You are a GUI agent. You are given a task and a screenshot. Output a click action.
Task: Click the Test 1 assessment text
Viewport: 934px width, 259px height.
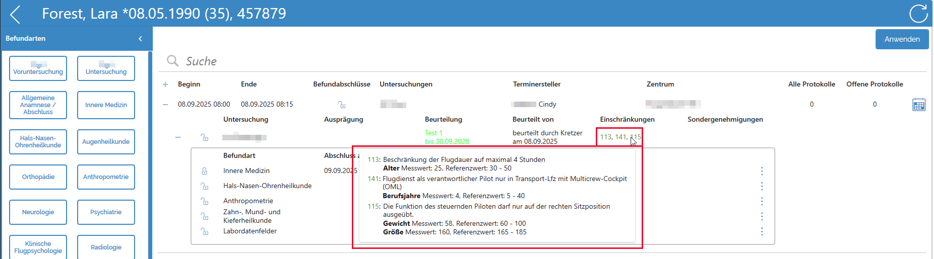click(433, 133)
